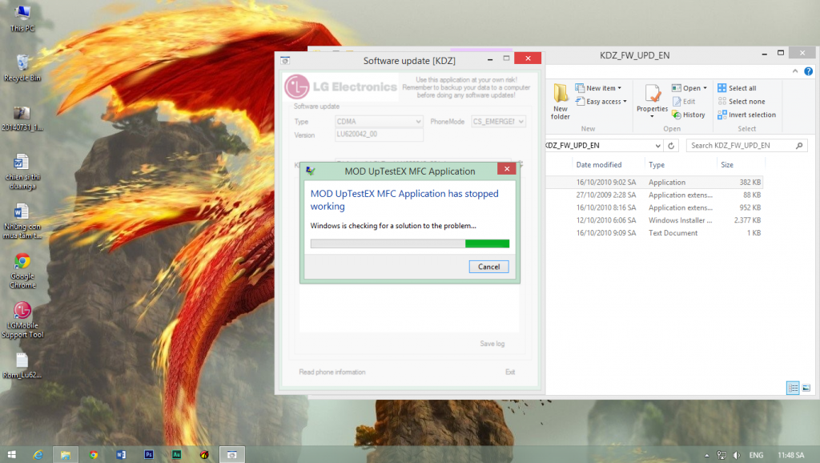This screenshot has height=463, width=820.
Task: Open Photoshop from taskbar
Action: click(x=148, y=455)
